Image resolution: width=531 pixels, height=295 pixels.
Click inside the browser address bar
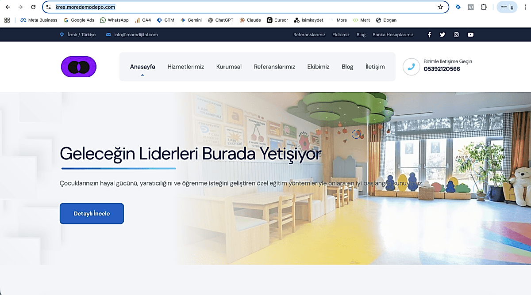[x=177, y=7]
